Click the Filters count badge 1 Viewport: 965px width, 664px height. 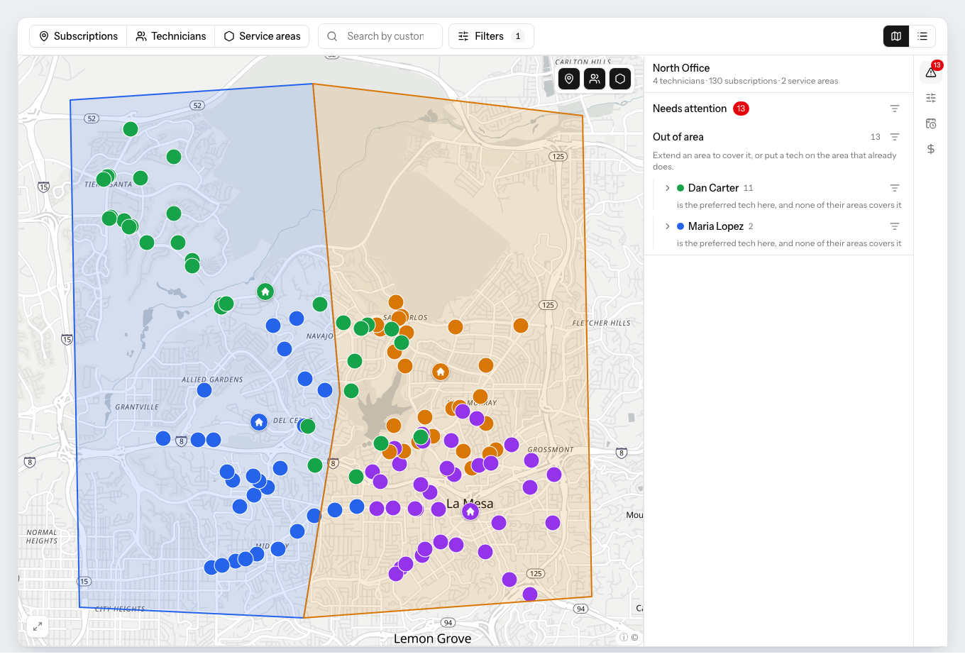point(518,36)
